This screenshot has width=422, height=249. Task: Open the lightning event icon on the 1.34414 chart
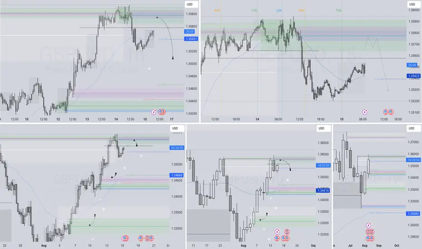click(277, 232)
